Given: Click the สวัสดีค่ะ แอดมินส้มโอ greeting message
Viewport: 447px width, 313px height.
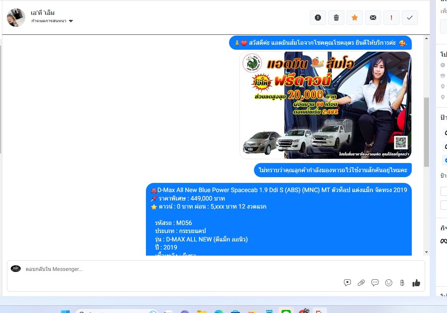Looking at the screenshot, I should pos(321,43).
